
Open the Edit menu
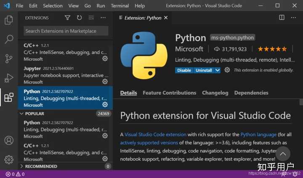[x=33, y=6]
